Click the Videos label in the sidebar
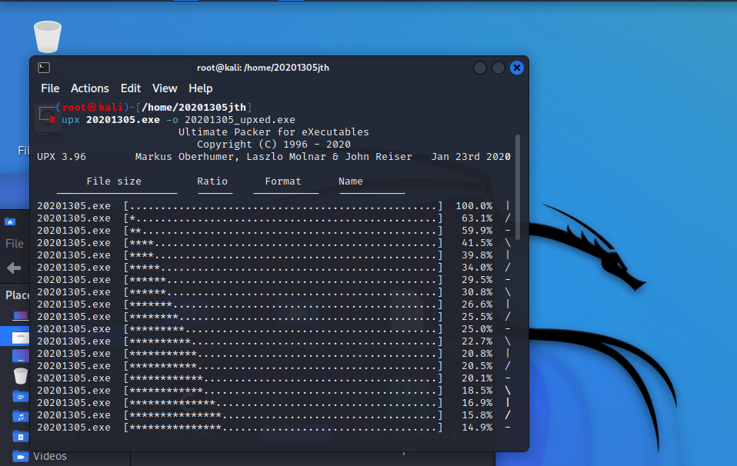This screenshot has width=737, height=466. click(x=50, y=456)
